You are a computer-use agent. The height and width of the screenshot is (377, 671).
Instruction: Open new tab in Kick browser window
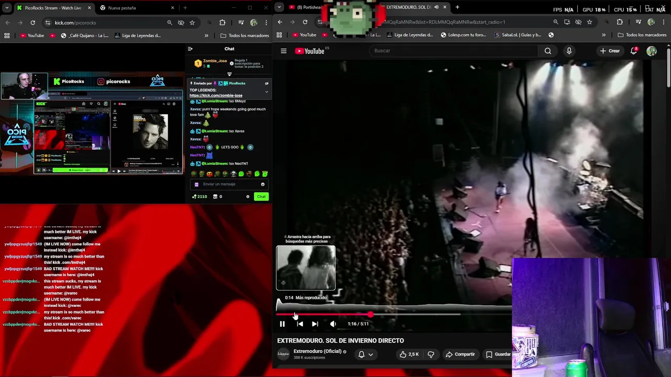(x=185, y=8)
